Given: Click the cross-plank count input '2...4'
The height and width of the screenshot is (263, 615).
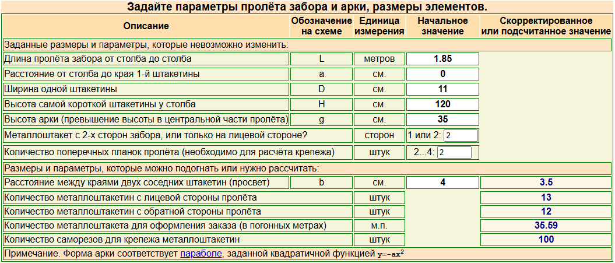Looking at the screenshot, I should tap(454, 152).
